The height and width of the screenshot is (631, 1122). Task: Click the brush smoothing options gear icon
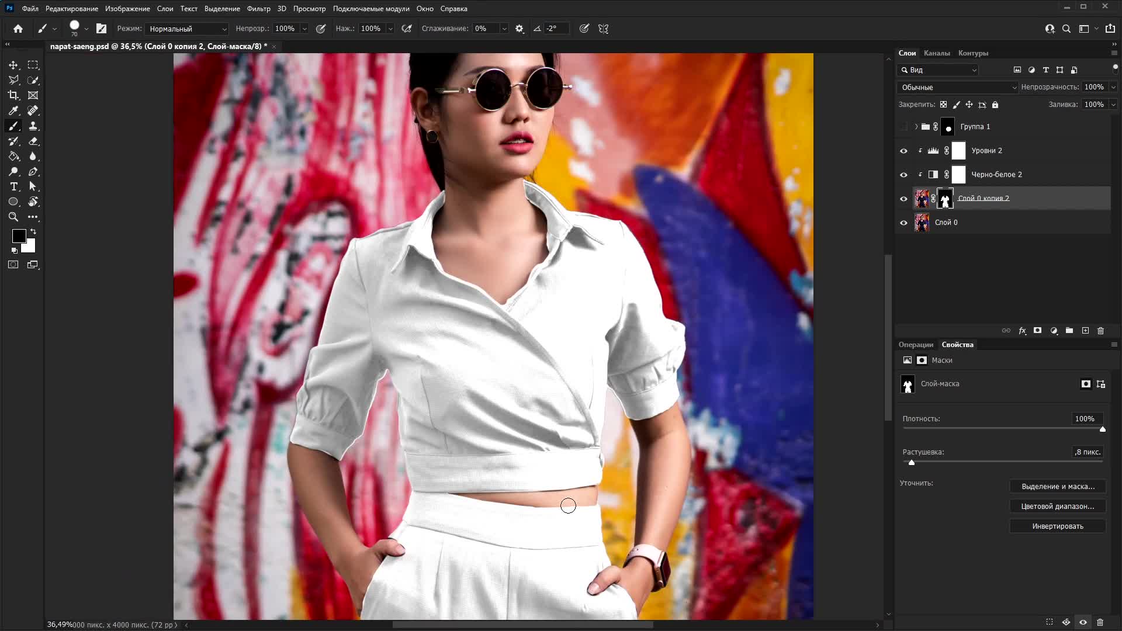pos(519,29)
